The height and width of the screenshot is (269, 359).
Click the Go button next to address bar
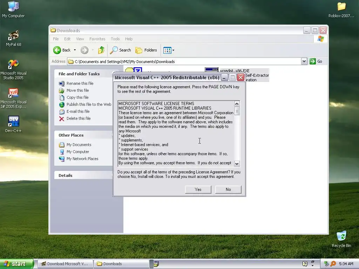tap(316, 61)
